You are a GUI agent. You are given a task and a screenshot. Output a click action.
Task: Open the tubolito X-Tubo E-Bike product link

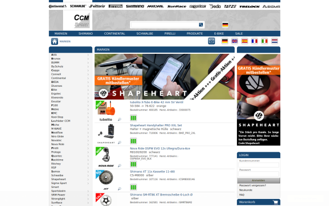tap(156, 102)
